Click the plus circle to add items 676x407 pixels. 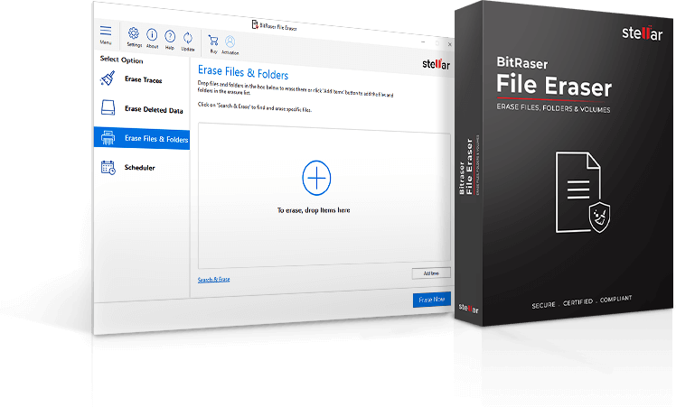(316, 178)
